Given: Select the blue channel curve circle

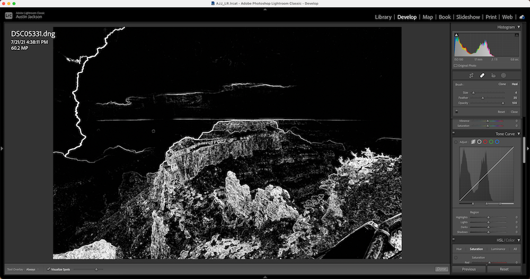Looking at the screenshot, I should pyautogui.click(x=497, y=142).
